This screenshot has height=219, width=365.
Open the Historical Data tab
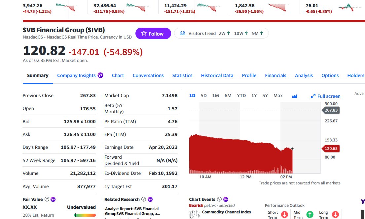tap(217, 75)
